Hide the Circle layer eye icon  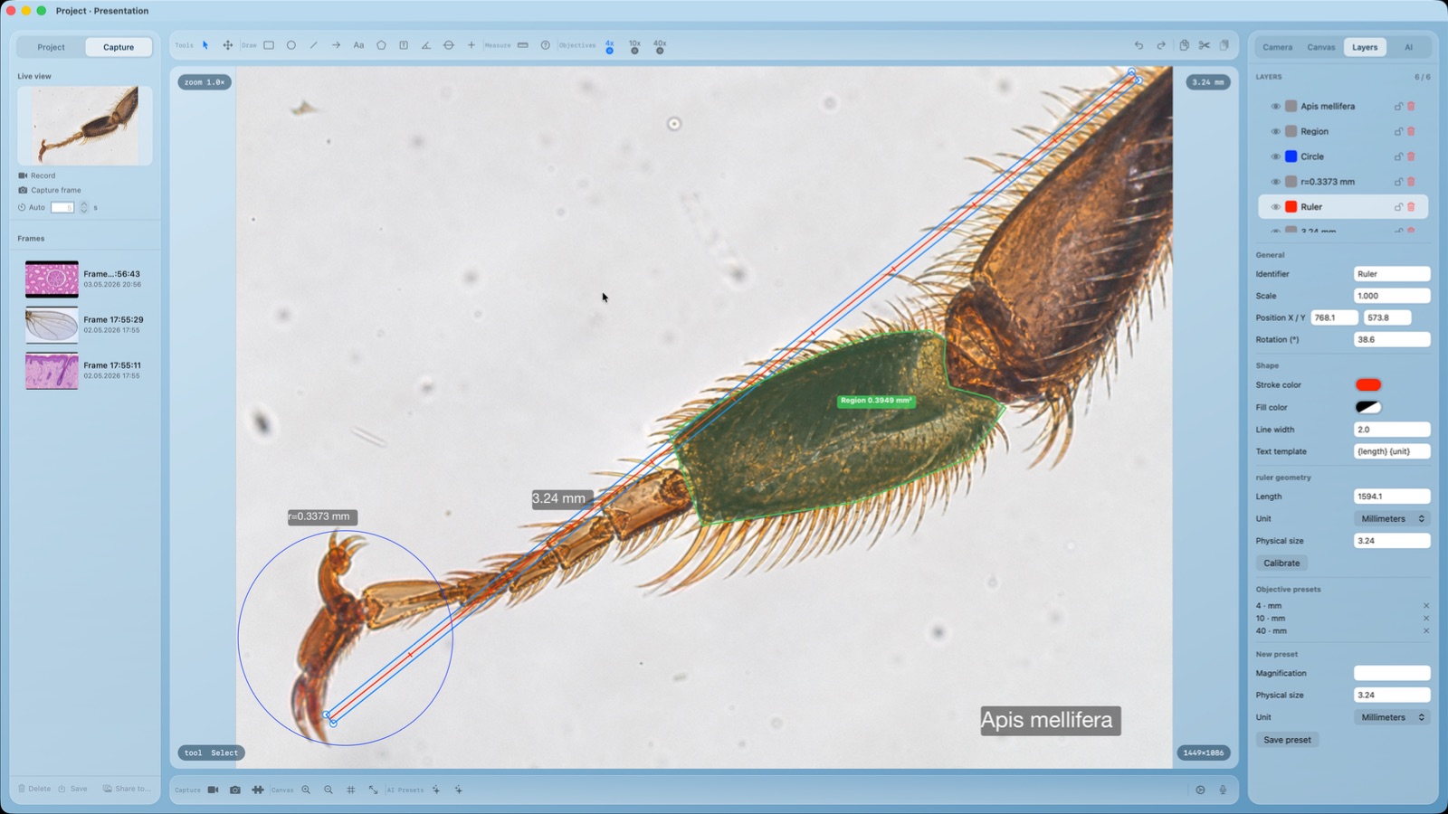(1276, 156)
